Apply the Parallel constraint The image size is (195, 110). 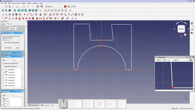(16, 18)
